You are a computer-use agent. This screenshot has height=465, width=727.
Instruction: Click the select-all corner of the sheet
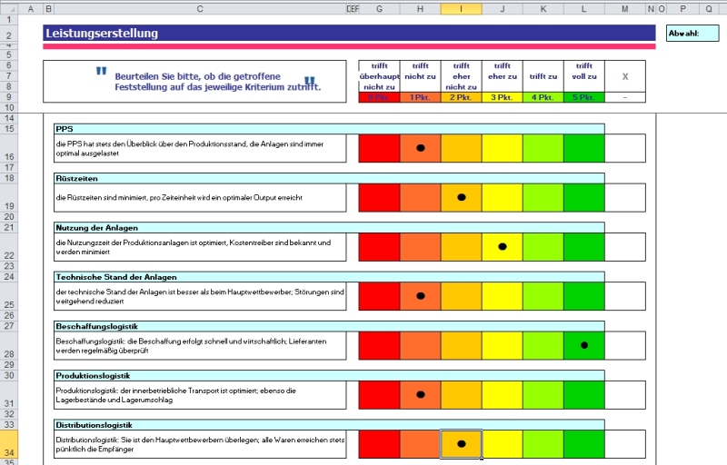8,8
